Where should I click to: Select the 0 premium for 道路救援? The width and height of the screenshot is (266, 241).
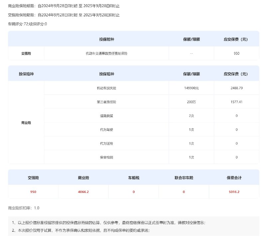click(236, 116)
